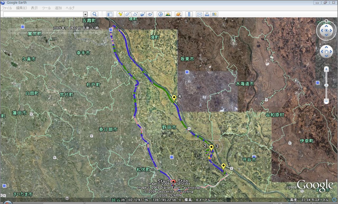Click the zoom slider handle
This screenshot has height=204, width=338.
coord(326,85)
